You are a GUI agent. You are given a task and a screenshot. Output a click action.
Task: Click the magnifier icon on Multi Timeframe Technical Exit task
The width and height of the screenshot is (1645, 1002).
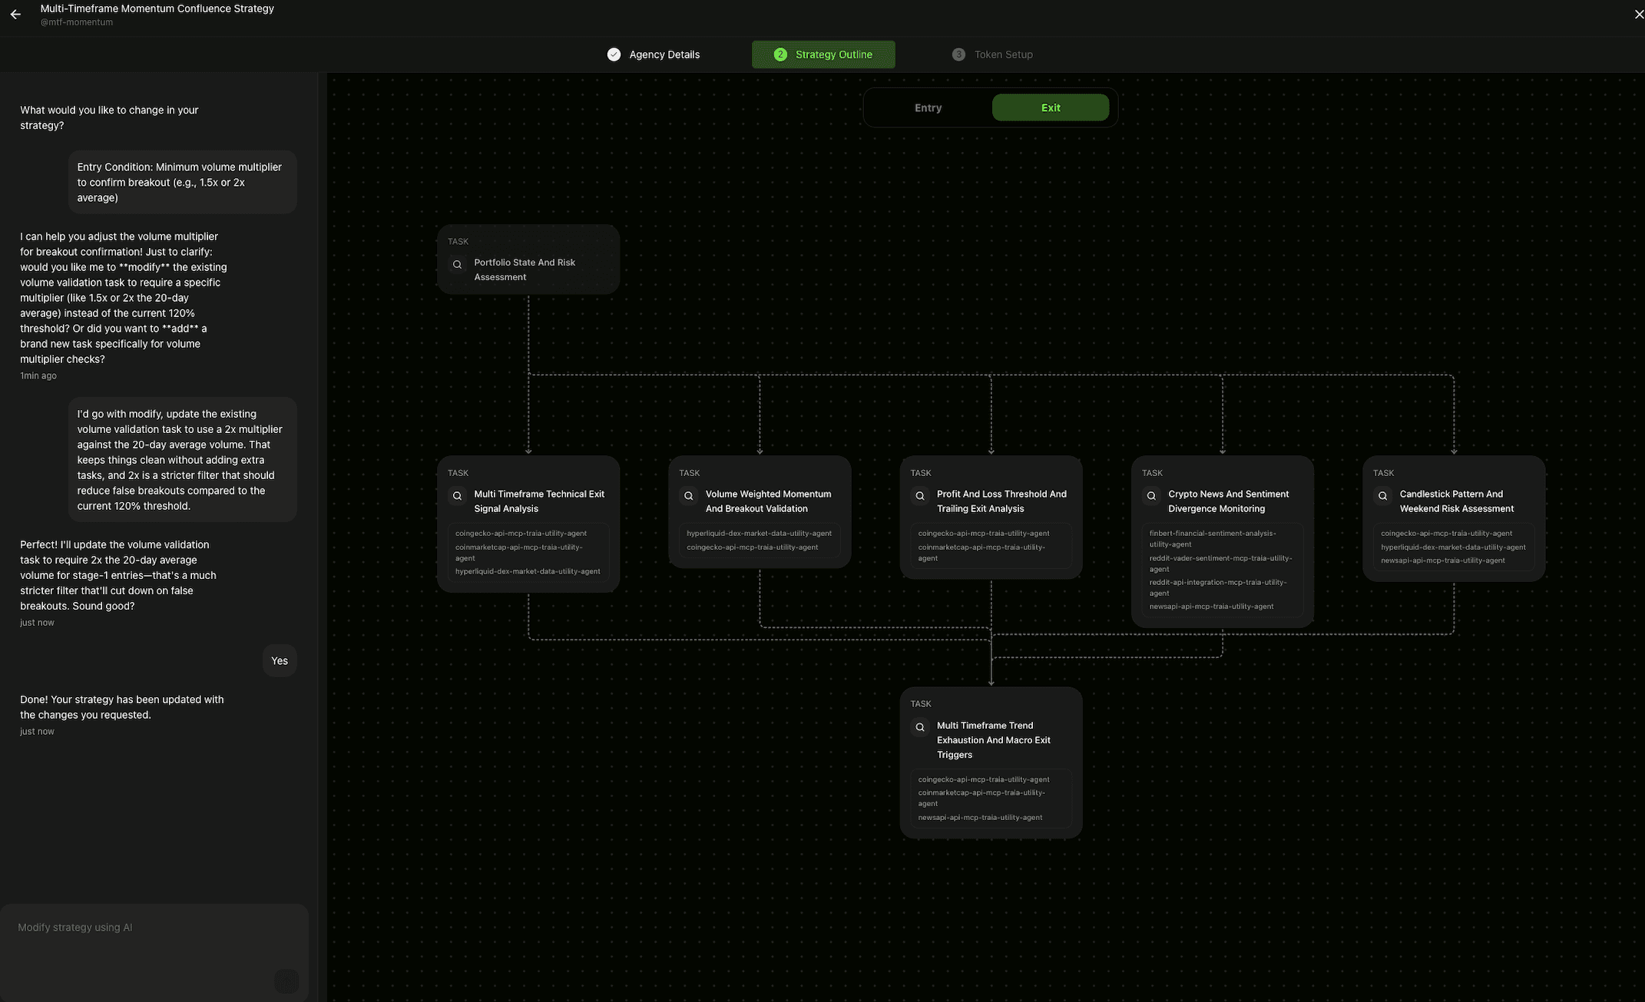[x=457, y=496]
